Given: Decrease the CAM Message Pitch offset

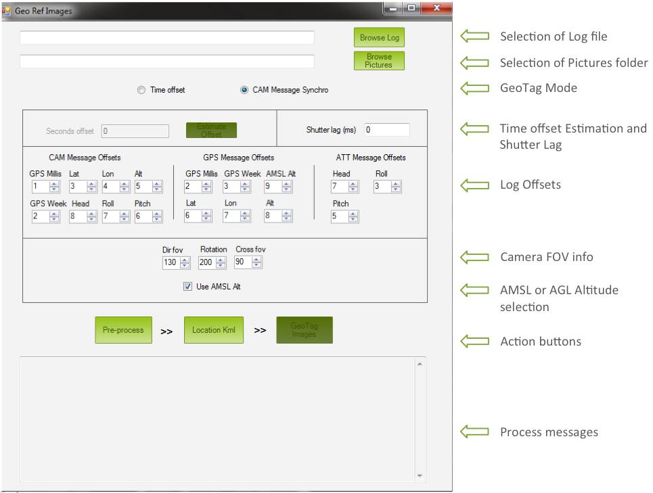Looking at the screenshot, I should click(x=157, y=220).
